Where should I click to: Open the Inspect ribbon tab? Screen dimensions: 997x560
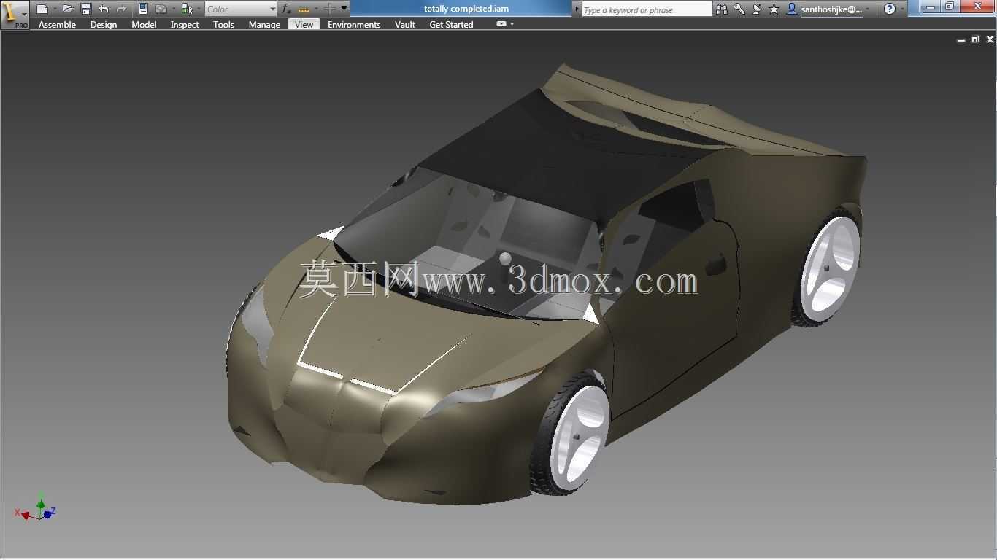click(185, 24)
